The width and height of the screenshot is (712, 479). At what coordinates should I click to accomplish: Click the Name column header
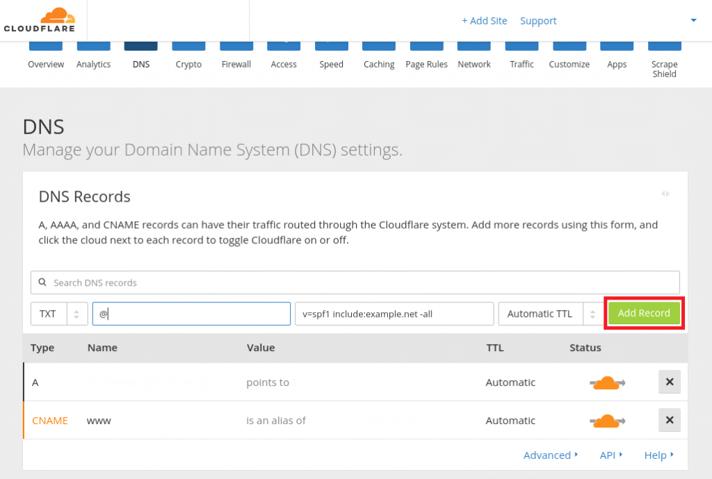[x=102, y=348]
